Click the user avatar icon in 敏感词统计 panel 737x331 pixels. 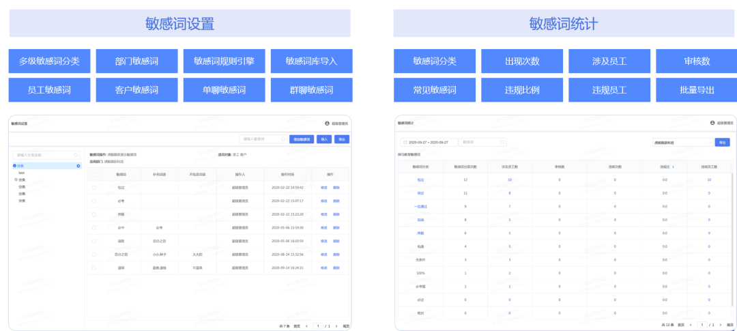[x=712, y=123]
